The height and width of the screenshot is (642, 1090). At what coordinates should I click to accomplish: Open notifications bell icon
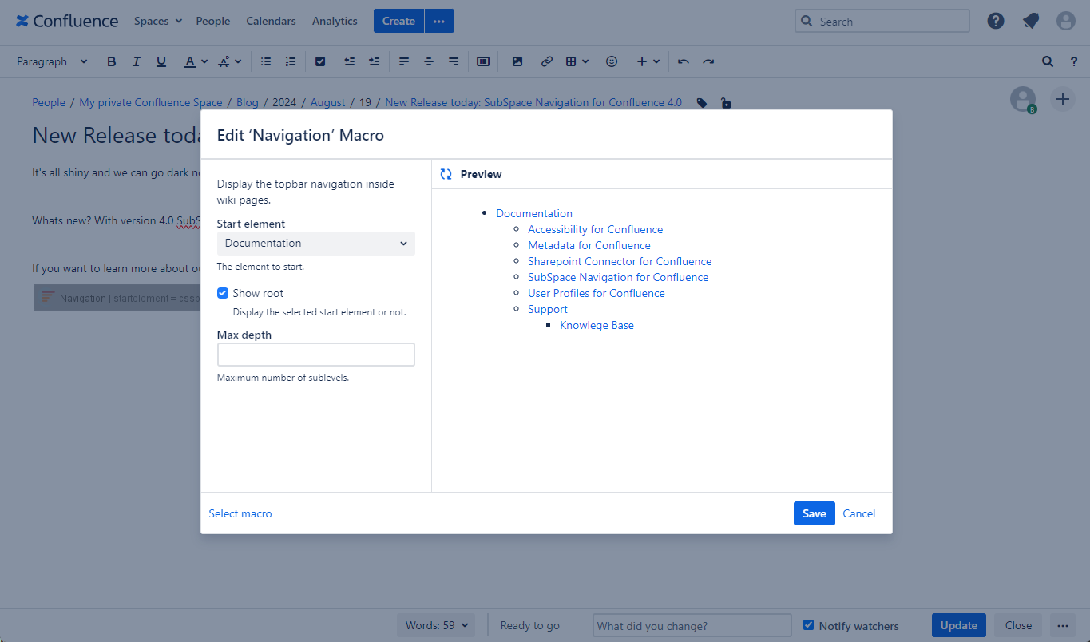pos(1031,22)
